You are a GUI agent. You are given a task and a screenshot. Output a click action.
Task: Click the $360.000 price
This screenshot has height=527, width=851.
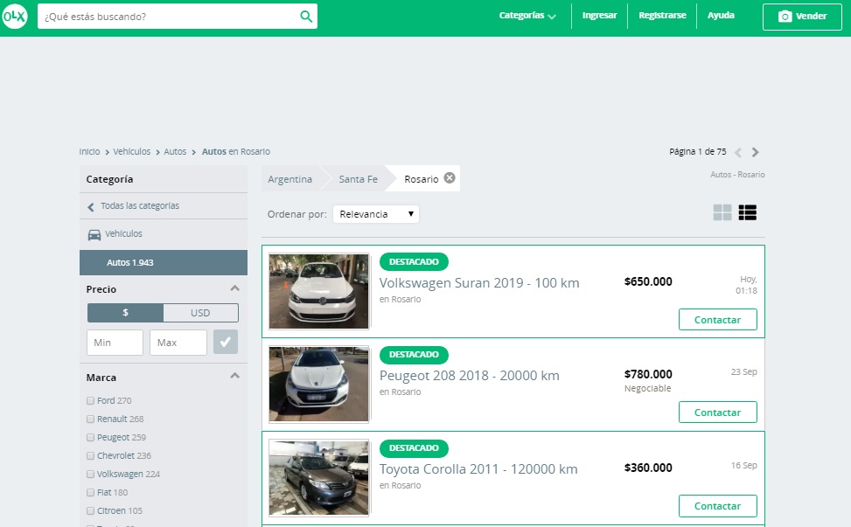pyautogui.click(x=648, y=468)
